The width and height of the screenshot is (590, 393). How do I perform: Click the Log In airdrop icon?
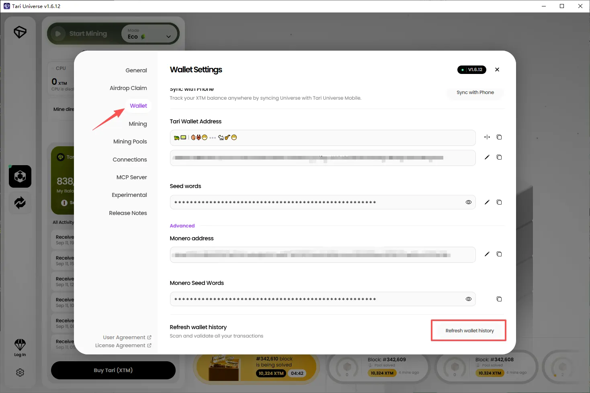[x=20, y=348]
